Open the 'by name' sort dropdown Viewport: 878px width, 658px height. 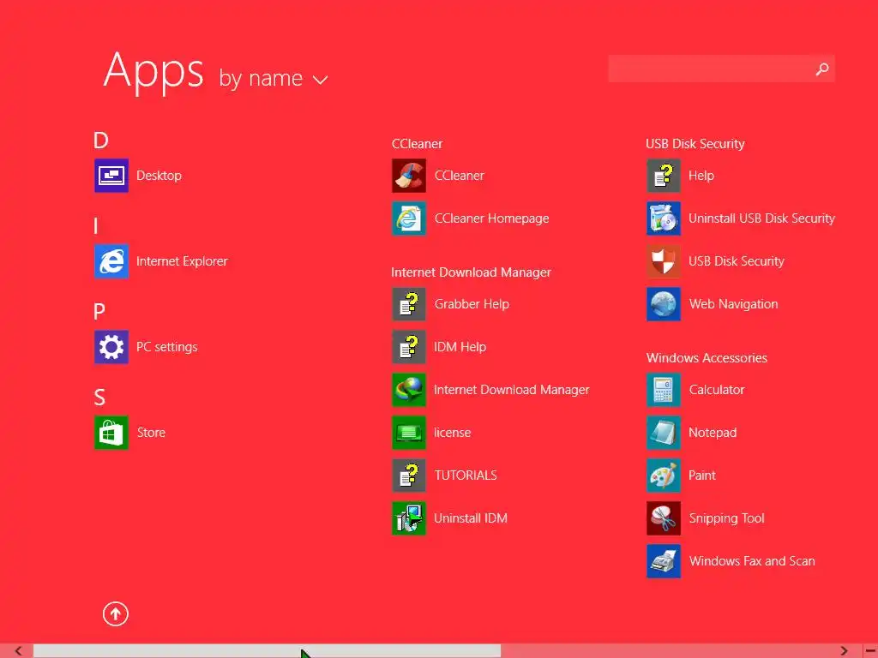click(274, 78)
